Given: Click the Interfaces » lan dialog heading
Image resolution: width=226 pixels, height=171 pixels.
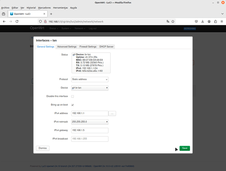Looking at the screenshot, I should point(46,40).
